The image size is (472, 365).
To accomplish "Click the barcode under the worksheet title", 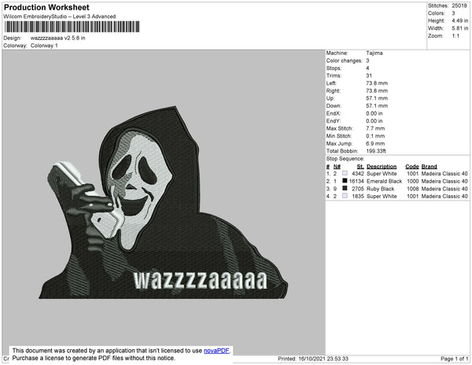I will click(x=72, y=27).
